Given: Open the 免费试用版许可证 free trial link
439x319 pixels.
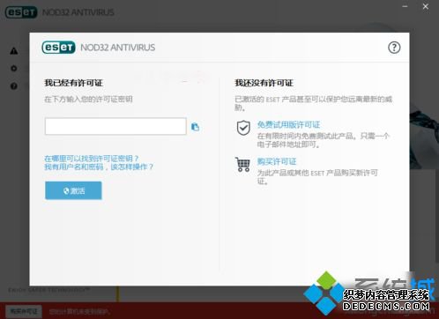Looking at the screenshot, I should click(x=288, y=125).
